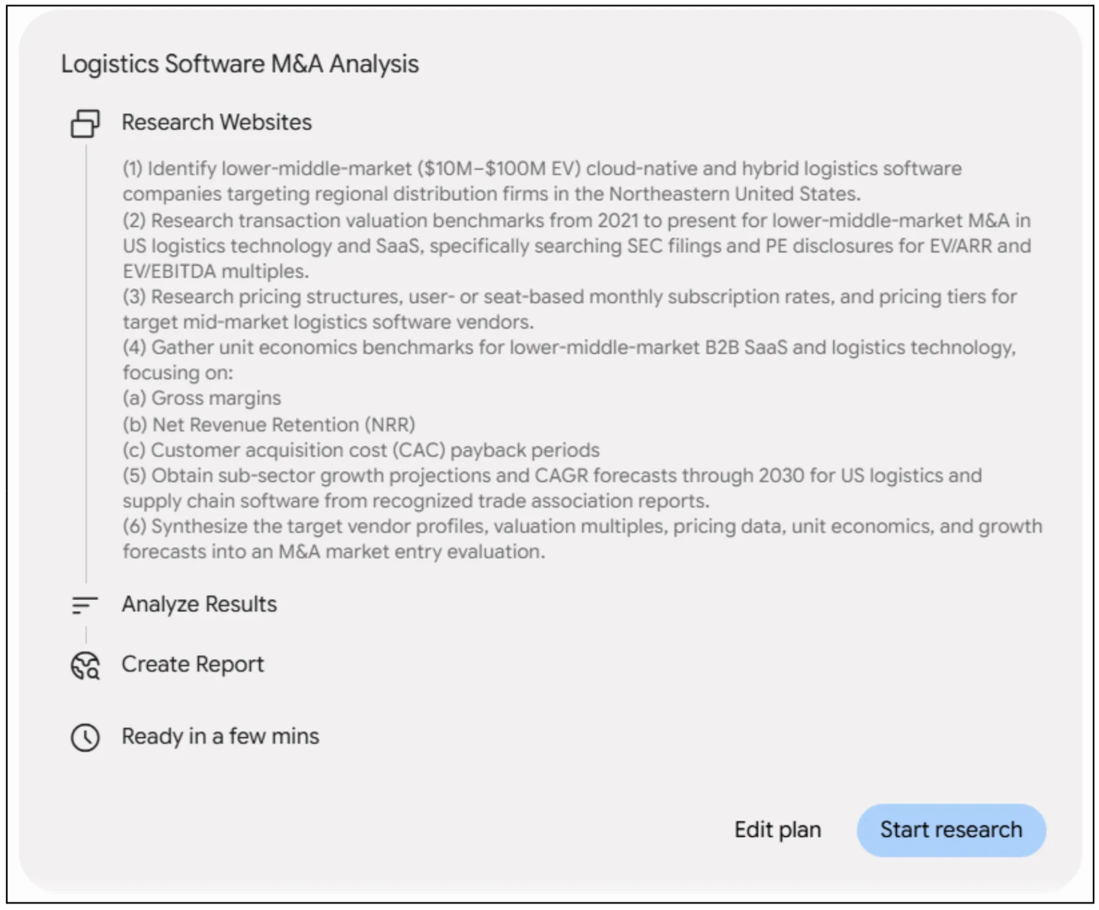Select plan step (1) about lower-middle-market companies
Image resolution: width=1099 pixels, height=910 pixels.
click(542, 181)
